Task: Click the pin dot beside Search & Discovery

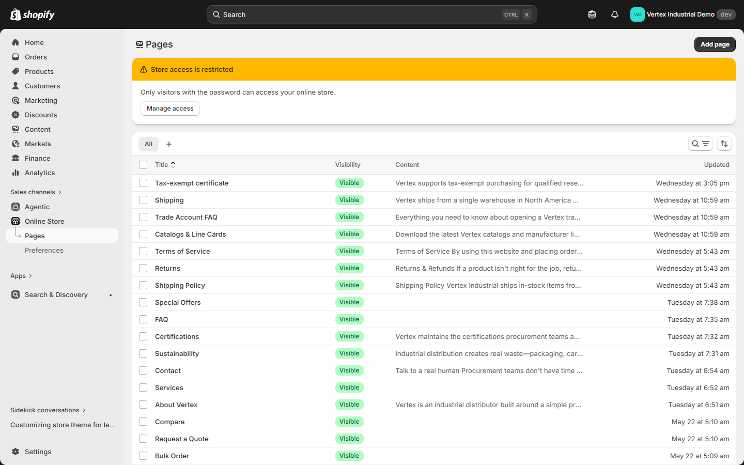Action: [111, 295]
